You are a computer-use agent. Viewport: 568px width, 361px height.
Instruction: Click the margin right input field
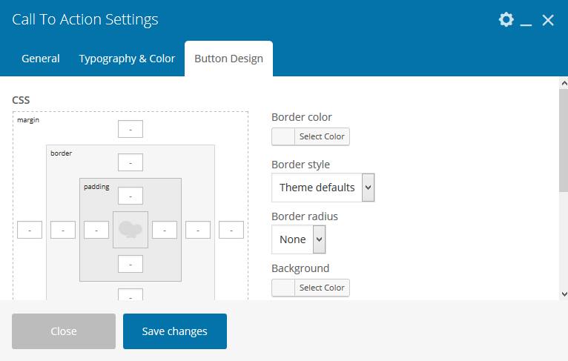[231, 230]
